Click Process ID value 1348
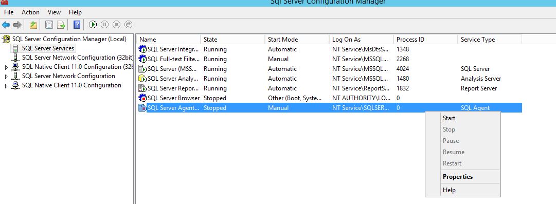This screenshot has height=204, width=556. tap(402, 49)
